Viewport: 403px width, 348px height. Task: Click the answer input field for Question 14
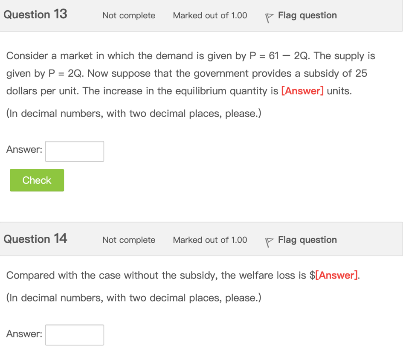click(x=74, y=335)
